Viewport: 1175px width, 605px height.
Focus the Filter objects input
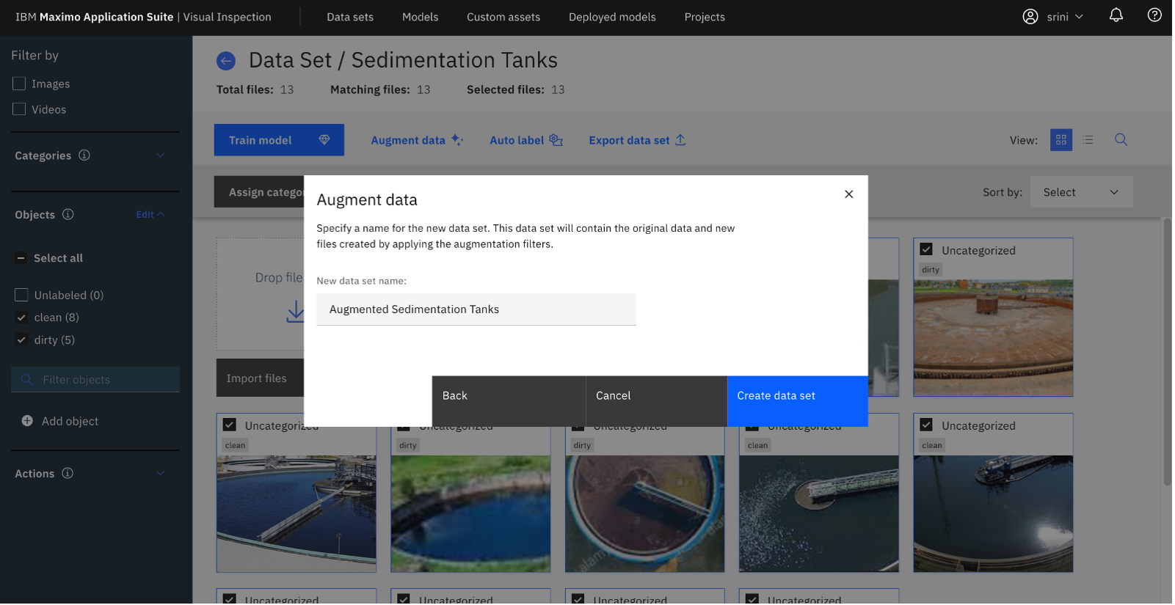pos(95,380)
